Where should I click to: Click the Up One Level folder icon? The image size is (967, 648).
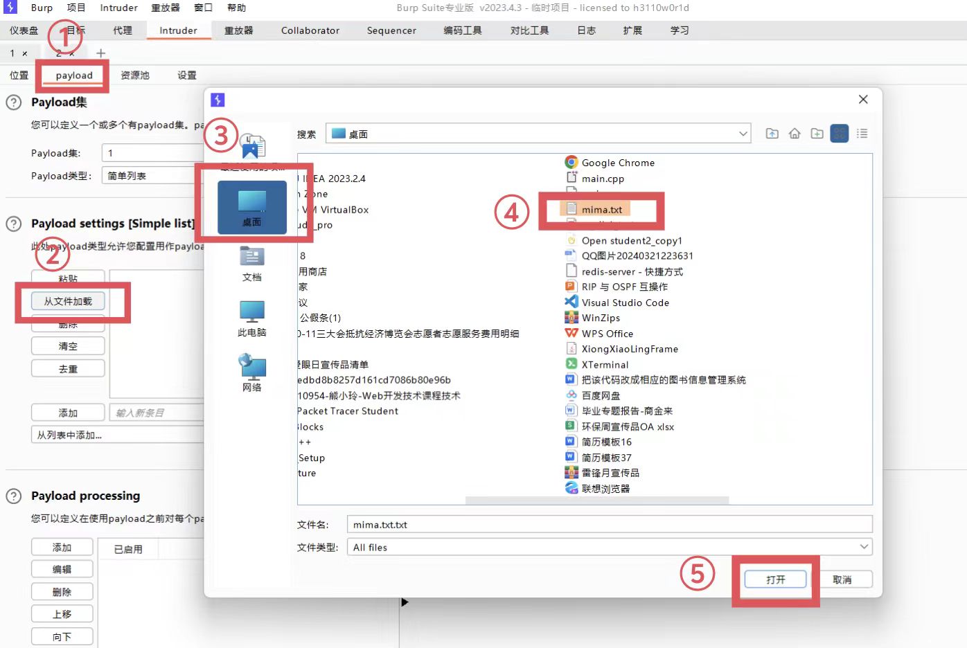click(x=772, y=134)
